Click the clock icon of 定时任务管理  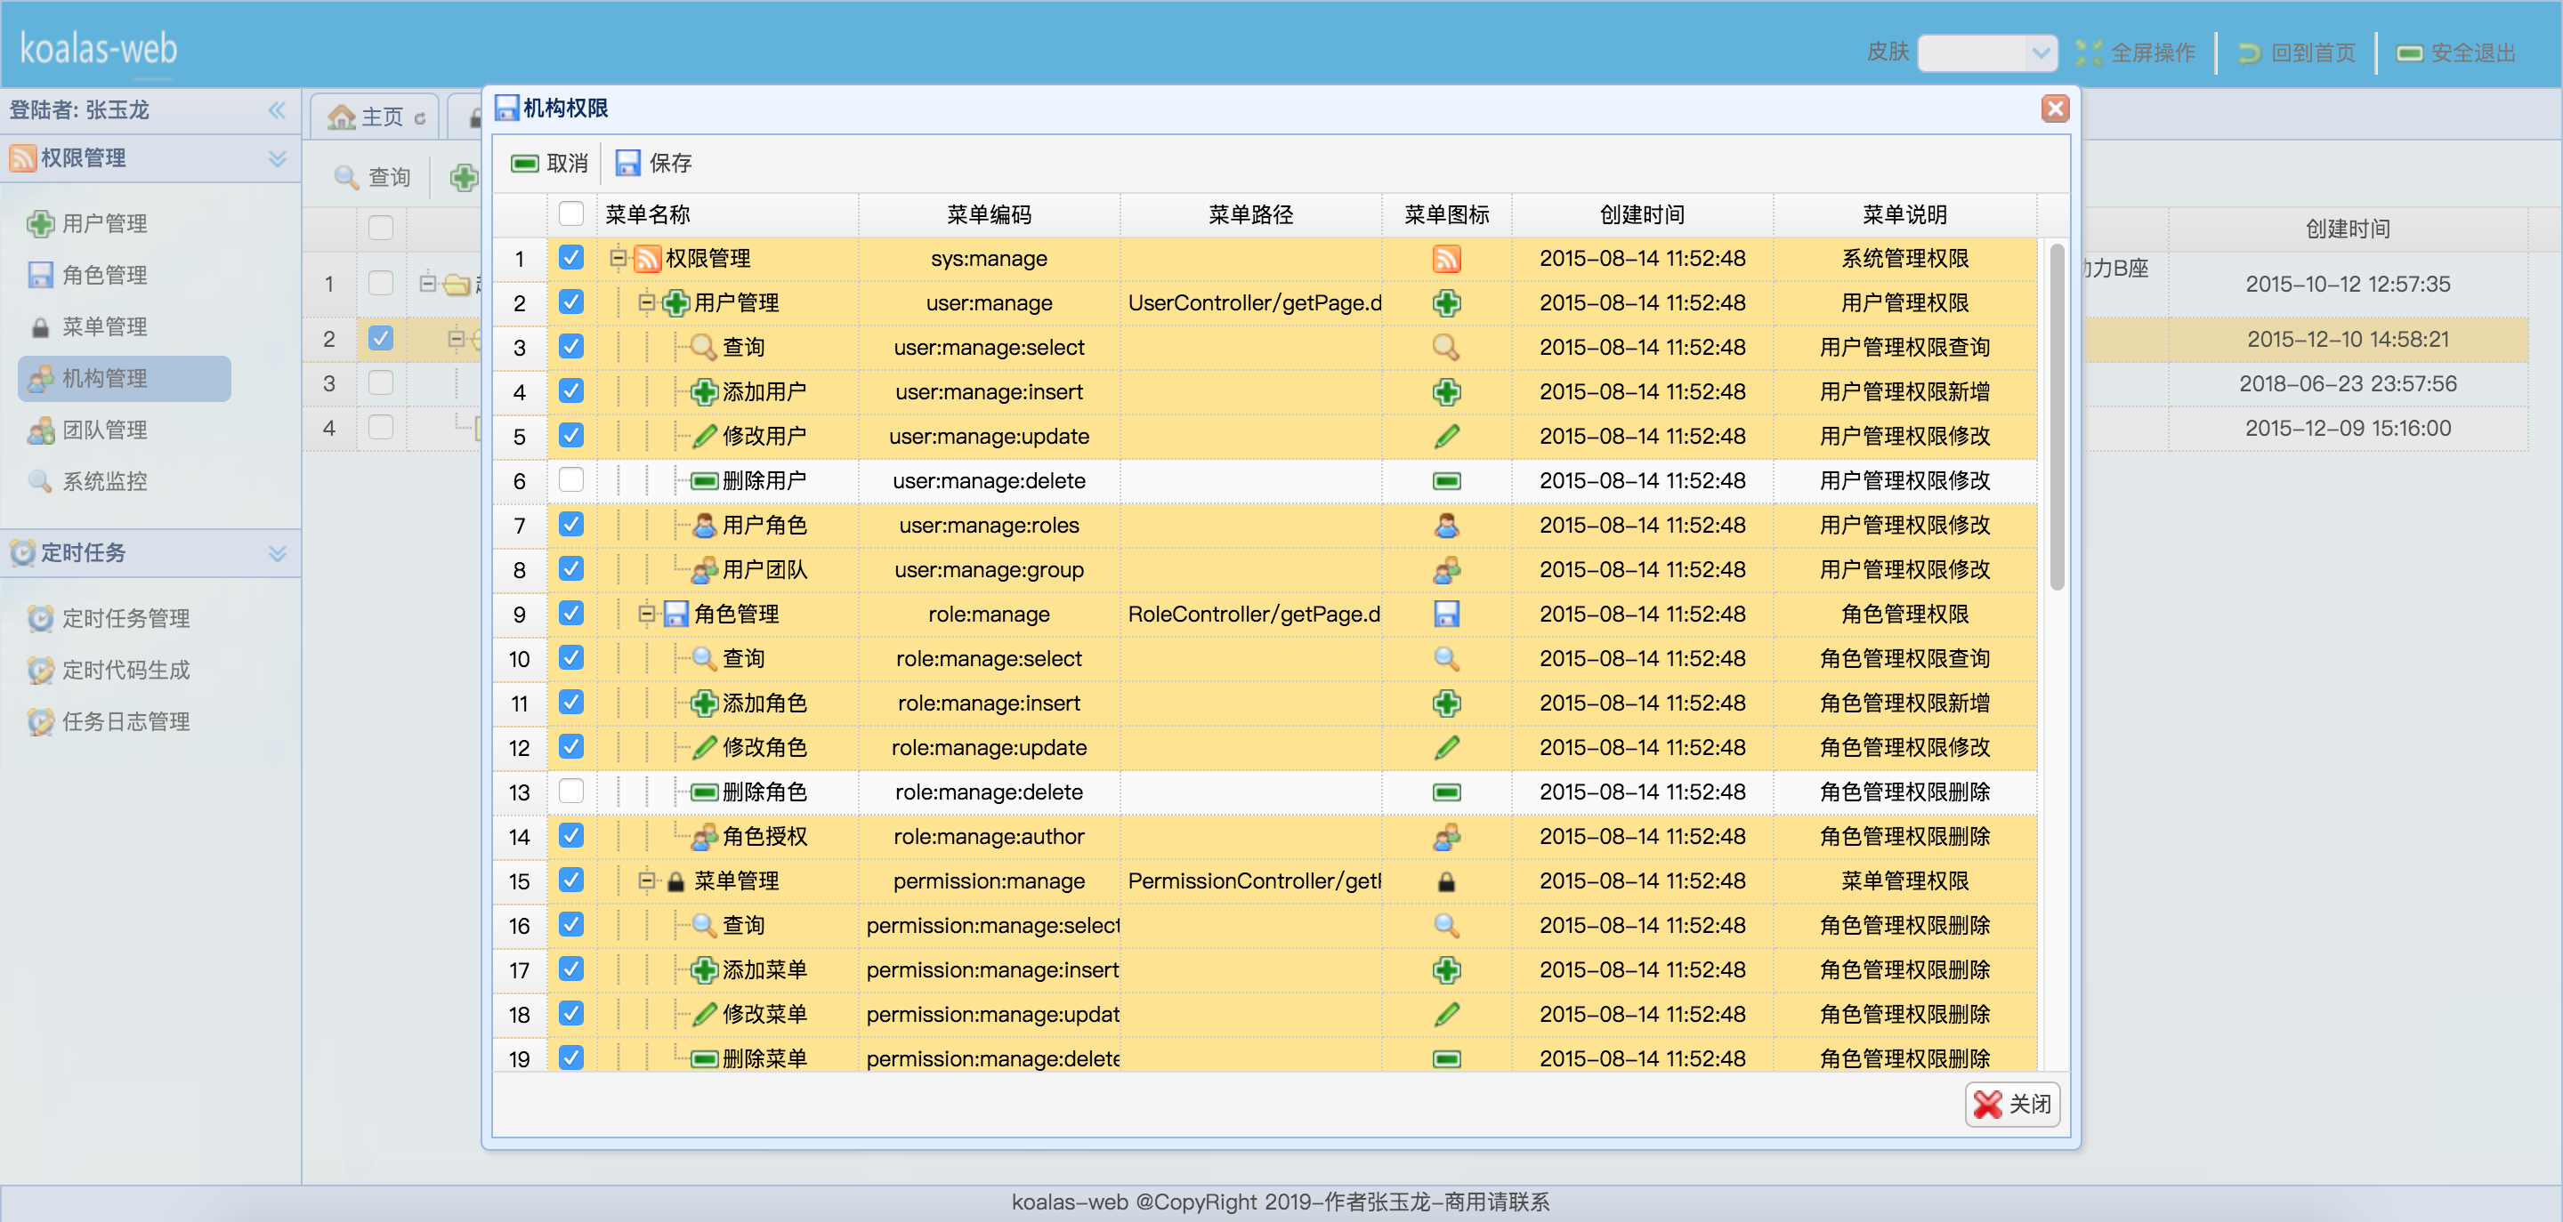pyautogui.click(x=41, y=618)
